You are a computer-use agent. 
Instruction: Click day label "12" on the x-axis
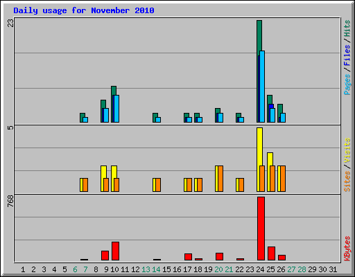tap(135, 269)
